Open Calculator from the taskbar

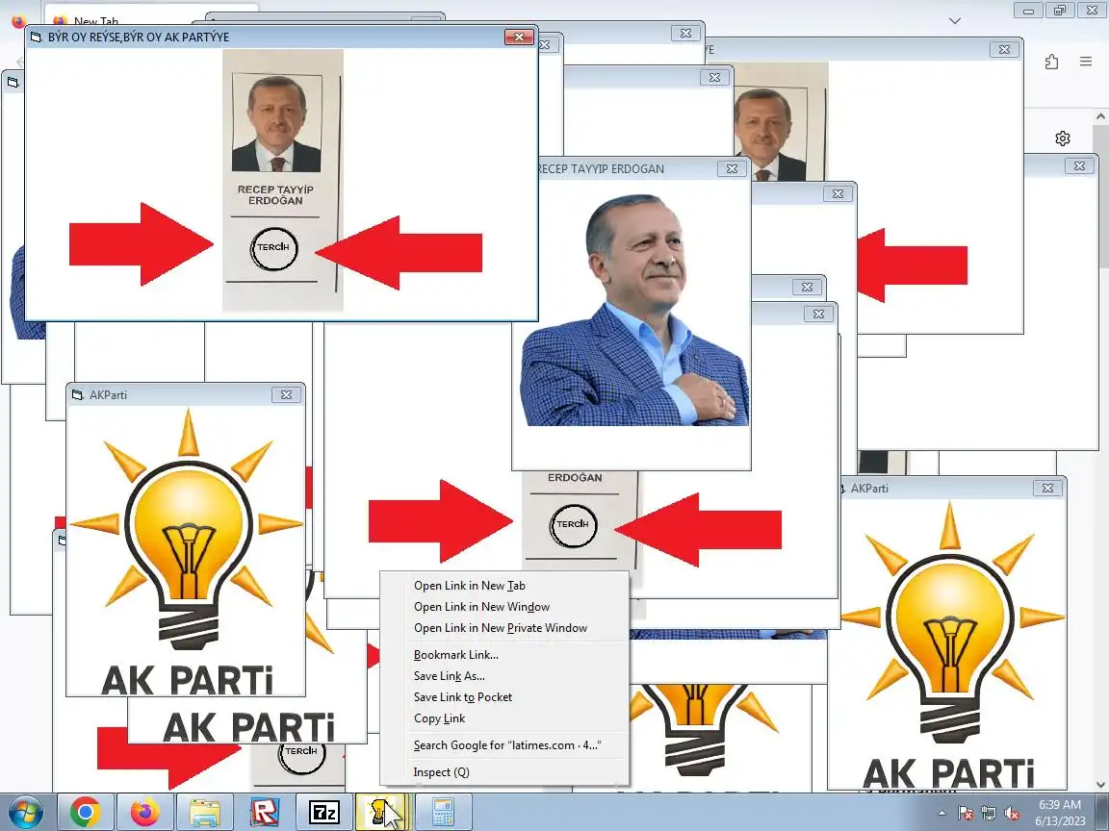coord(443,813)
